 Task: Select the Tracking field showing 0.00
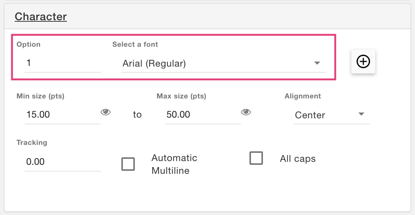[x=63, y=162]
